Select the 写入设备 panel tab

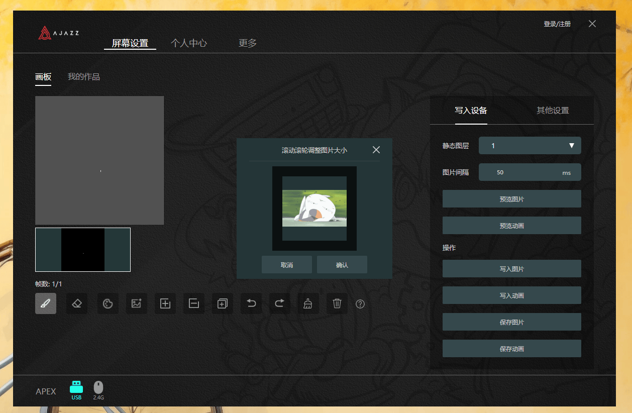pos(471,111)
